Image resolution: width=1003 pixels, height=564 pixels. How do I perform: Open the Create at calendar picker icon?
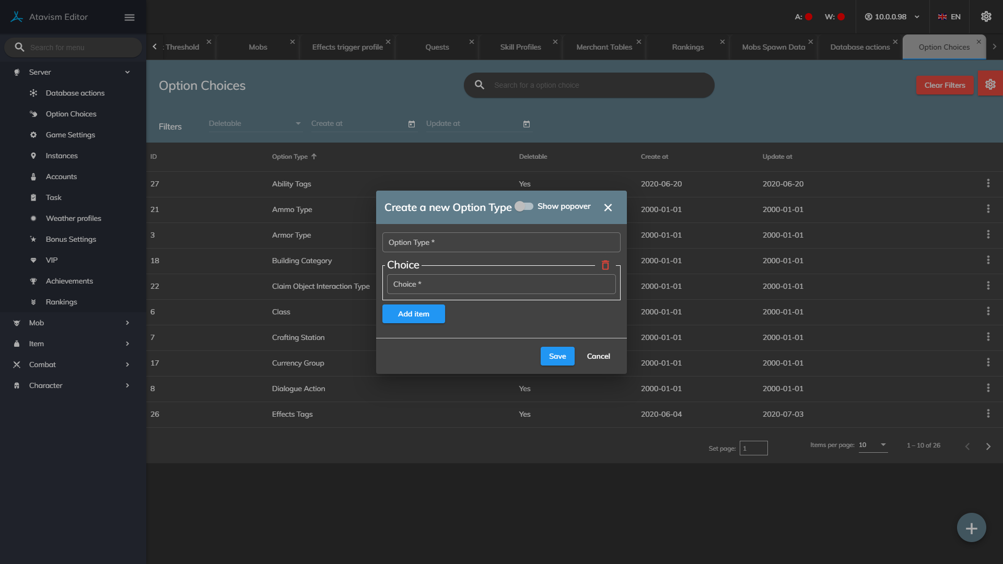coord(412,124)
